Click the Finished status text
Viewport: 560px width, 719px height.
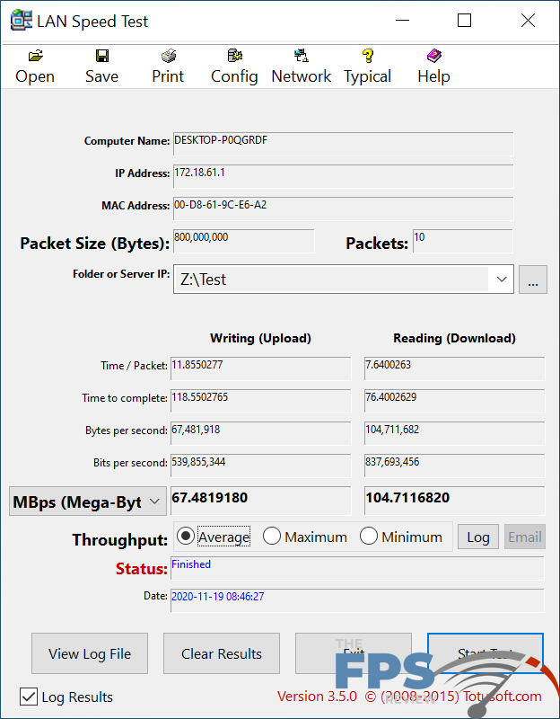tap(191, 564)
